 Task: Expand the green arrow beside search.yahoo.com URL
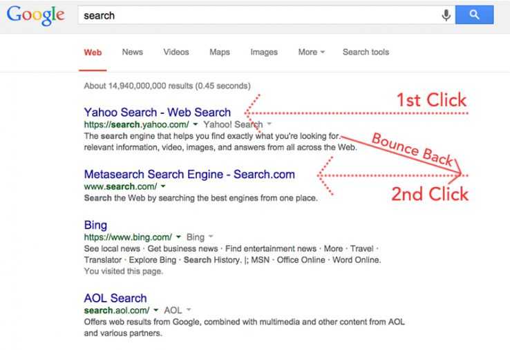pos(196,125)
